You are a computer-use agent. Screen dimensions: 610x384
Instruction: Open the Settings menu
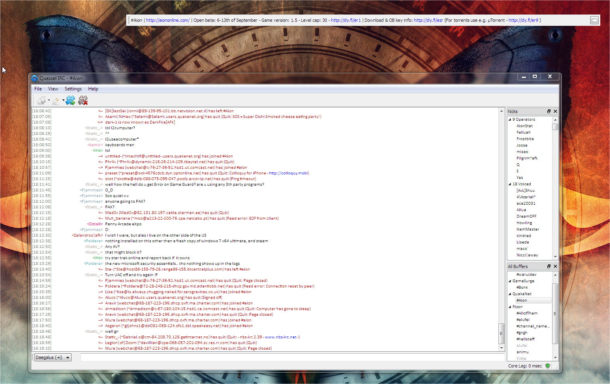(73, 89)
